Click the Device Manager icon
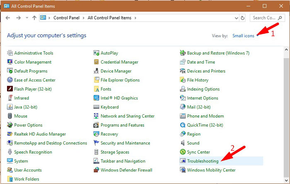This screenshot has height=184, width=290. (x=96, y=71)
